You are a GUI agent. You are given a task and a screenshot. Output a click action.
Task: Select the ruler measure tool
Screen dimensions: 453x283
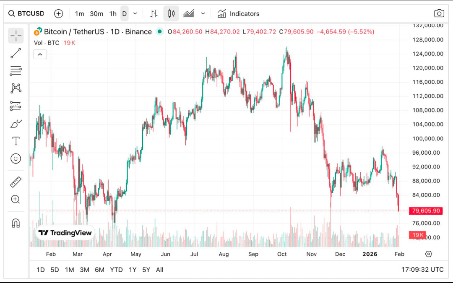coord(16,182)
